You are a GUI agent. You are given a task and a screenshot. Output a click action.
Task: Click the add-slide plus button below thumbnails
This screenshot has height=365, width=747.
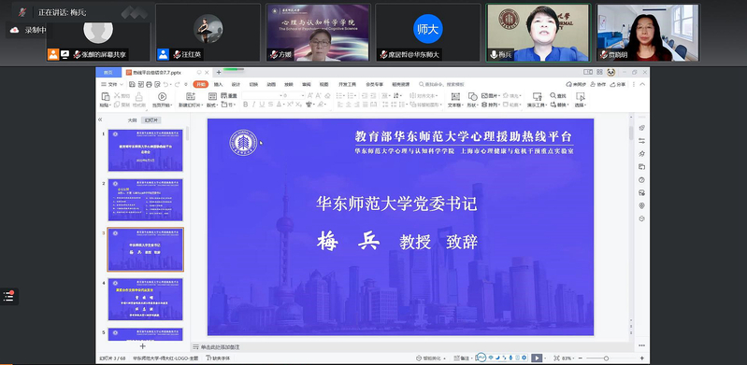[142, 346]
